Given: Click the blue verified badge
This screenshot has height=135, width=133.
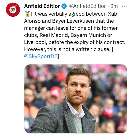Looking at the screenshot, I should 64,6.
